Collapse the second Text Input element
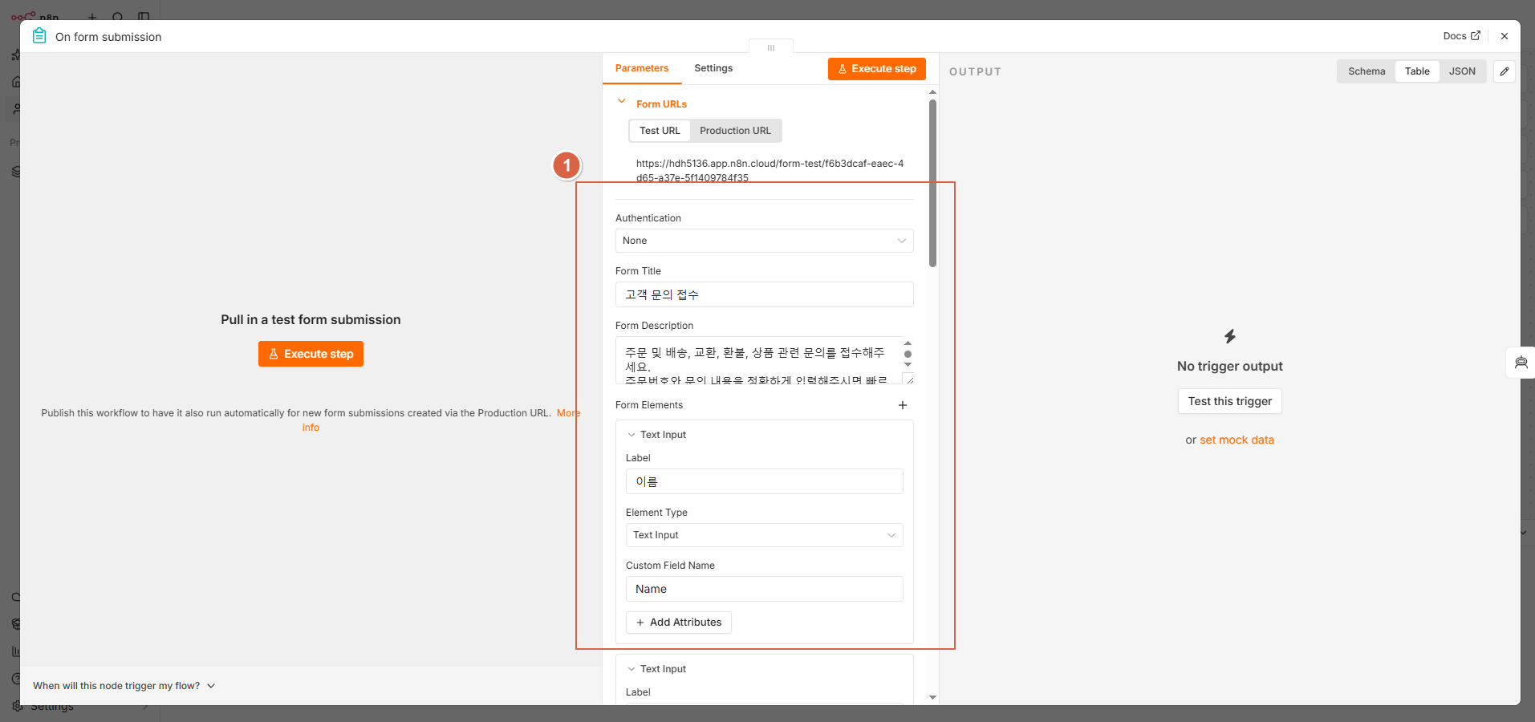 pos(631,669)
